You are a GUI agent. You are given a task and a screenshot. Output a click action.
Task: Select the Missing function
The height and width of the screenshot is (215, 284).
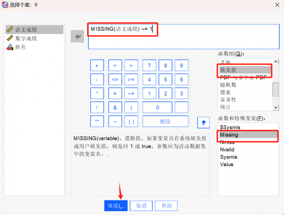click(x=248, y=135)
